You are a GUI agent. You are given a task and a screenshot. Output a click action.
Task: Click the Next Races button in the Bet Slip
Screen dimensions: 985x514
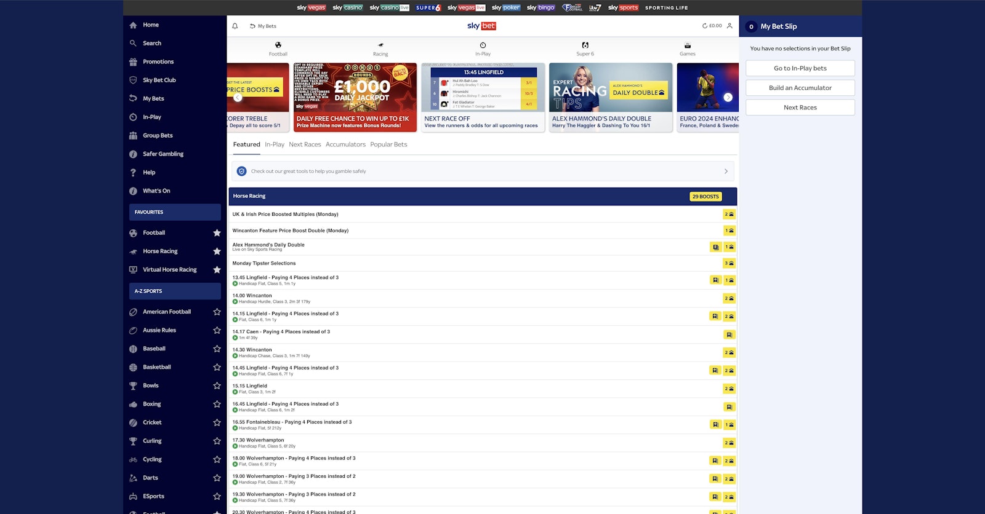[800, 108]
